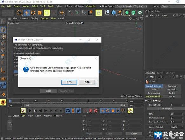This screenshot has width=185, height=140.
Task: Click the FPS value field
Action: point(177,114)
